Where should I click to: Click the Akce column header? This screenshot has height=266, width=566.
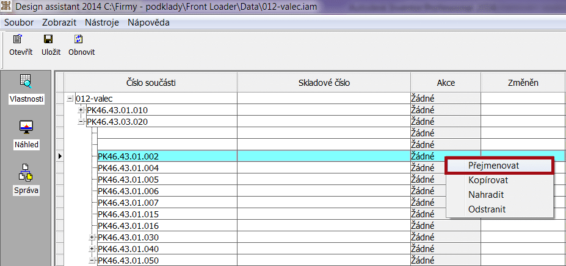[446, 83]
